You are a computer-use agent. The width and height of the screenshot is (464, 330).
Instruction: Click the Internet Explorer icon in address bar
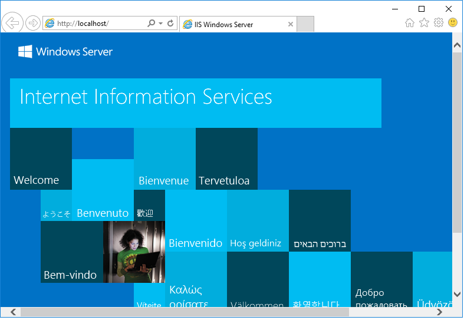[50, 23]
